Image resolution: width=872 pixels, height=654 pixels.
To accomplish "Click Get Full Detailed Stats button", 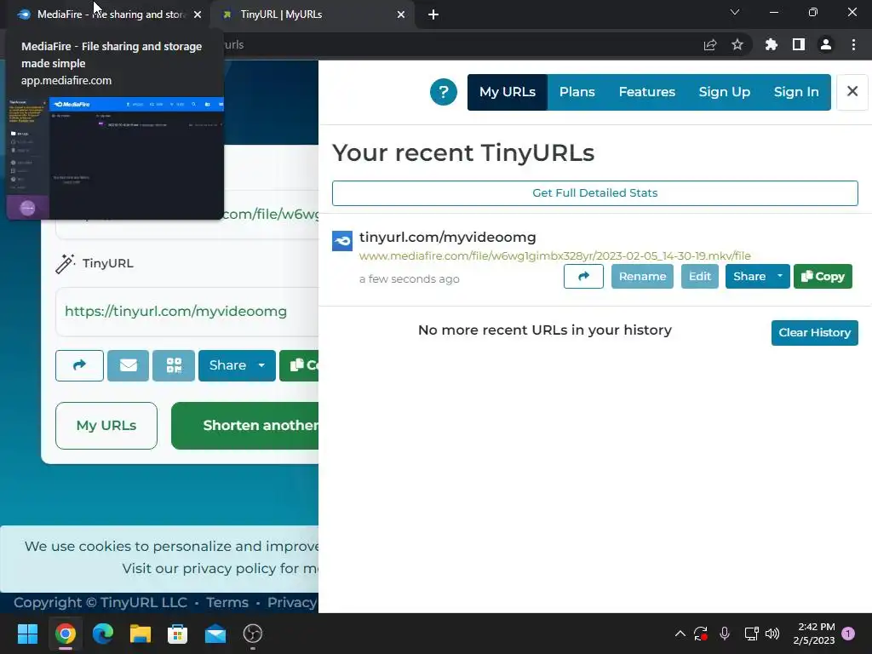I will (x=594, y=193).
